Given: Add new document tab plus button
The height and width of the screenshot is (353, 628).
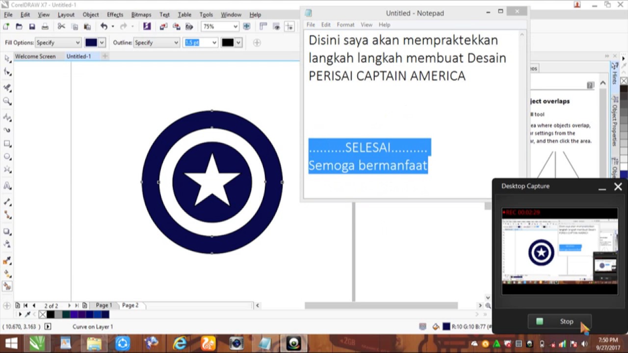Looking at the screenshot, I should point(105,56).
